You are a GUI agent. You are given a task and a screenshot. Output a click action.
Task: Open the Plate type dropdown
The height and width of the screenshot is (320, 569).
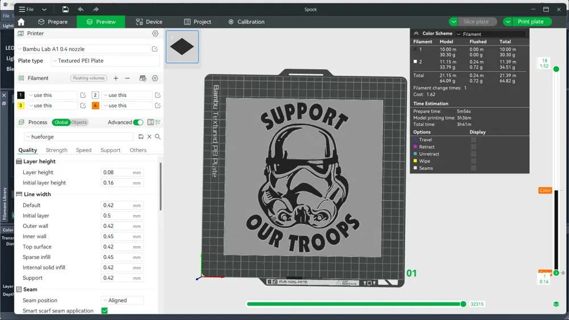105,61
